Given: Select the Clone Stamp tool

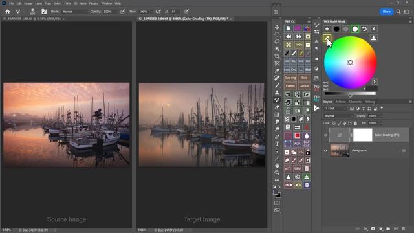Looking at the screenshot, I should click(x=277, y=93).
